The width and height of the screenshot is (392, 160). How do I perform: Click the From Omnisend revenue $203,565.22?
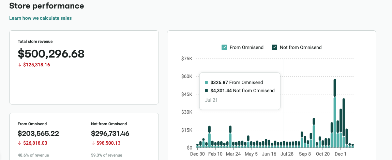[x=38, y=133]
